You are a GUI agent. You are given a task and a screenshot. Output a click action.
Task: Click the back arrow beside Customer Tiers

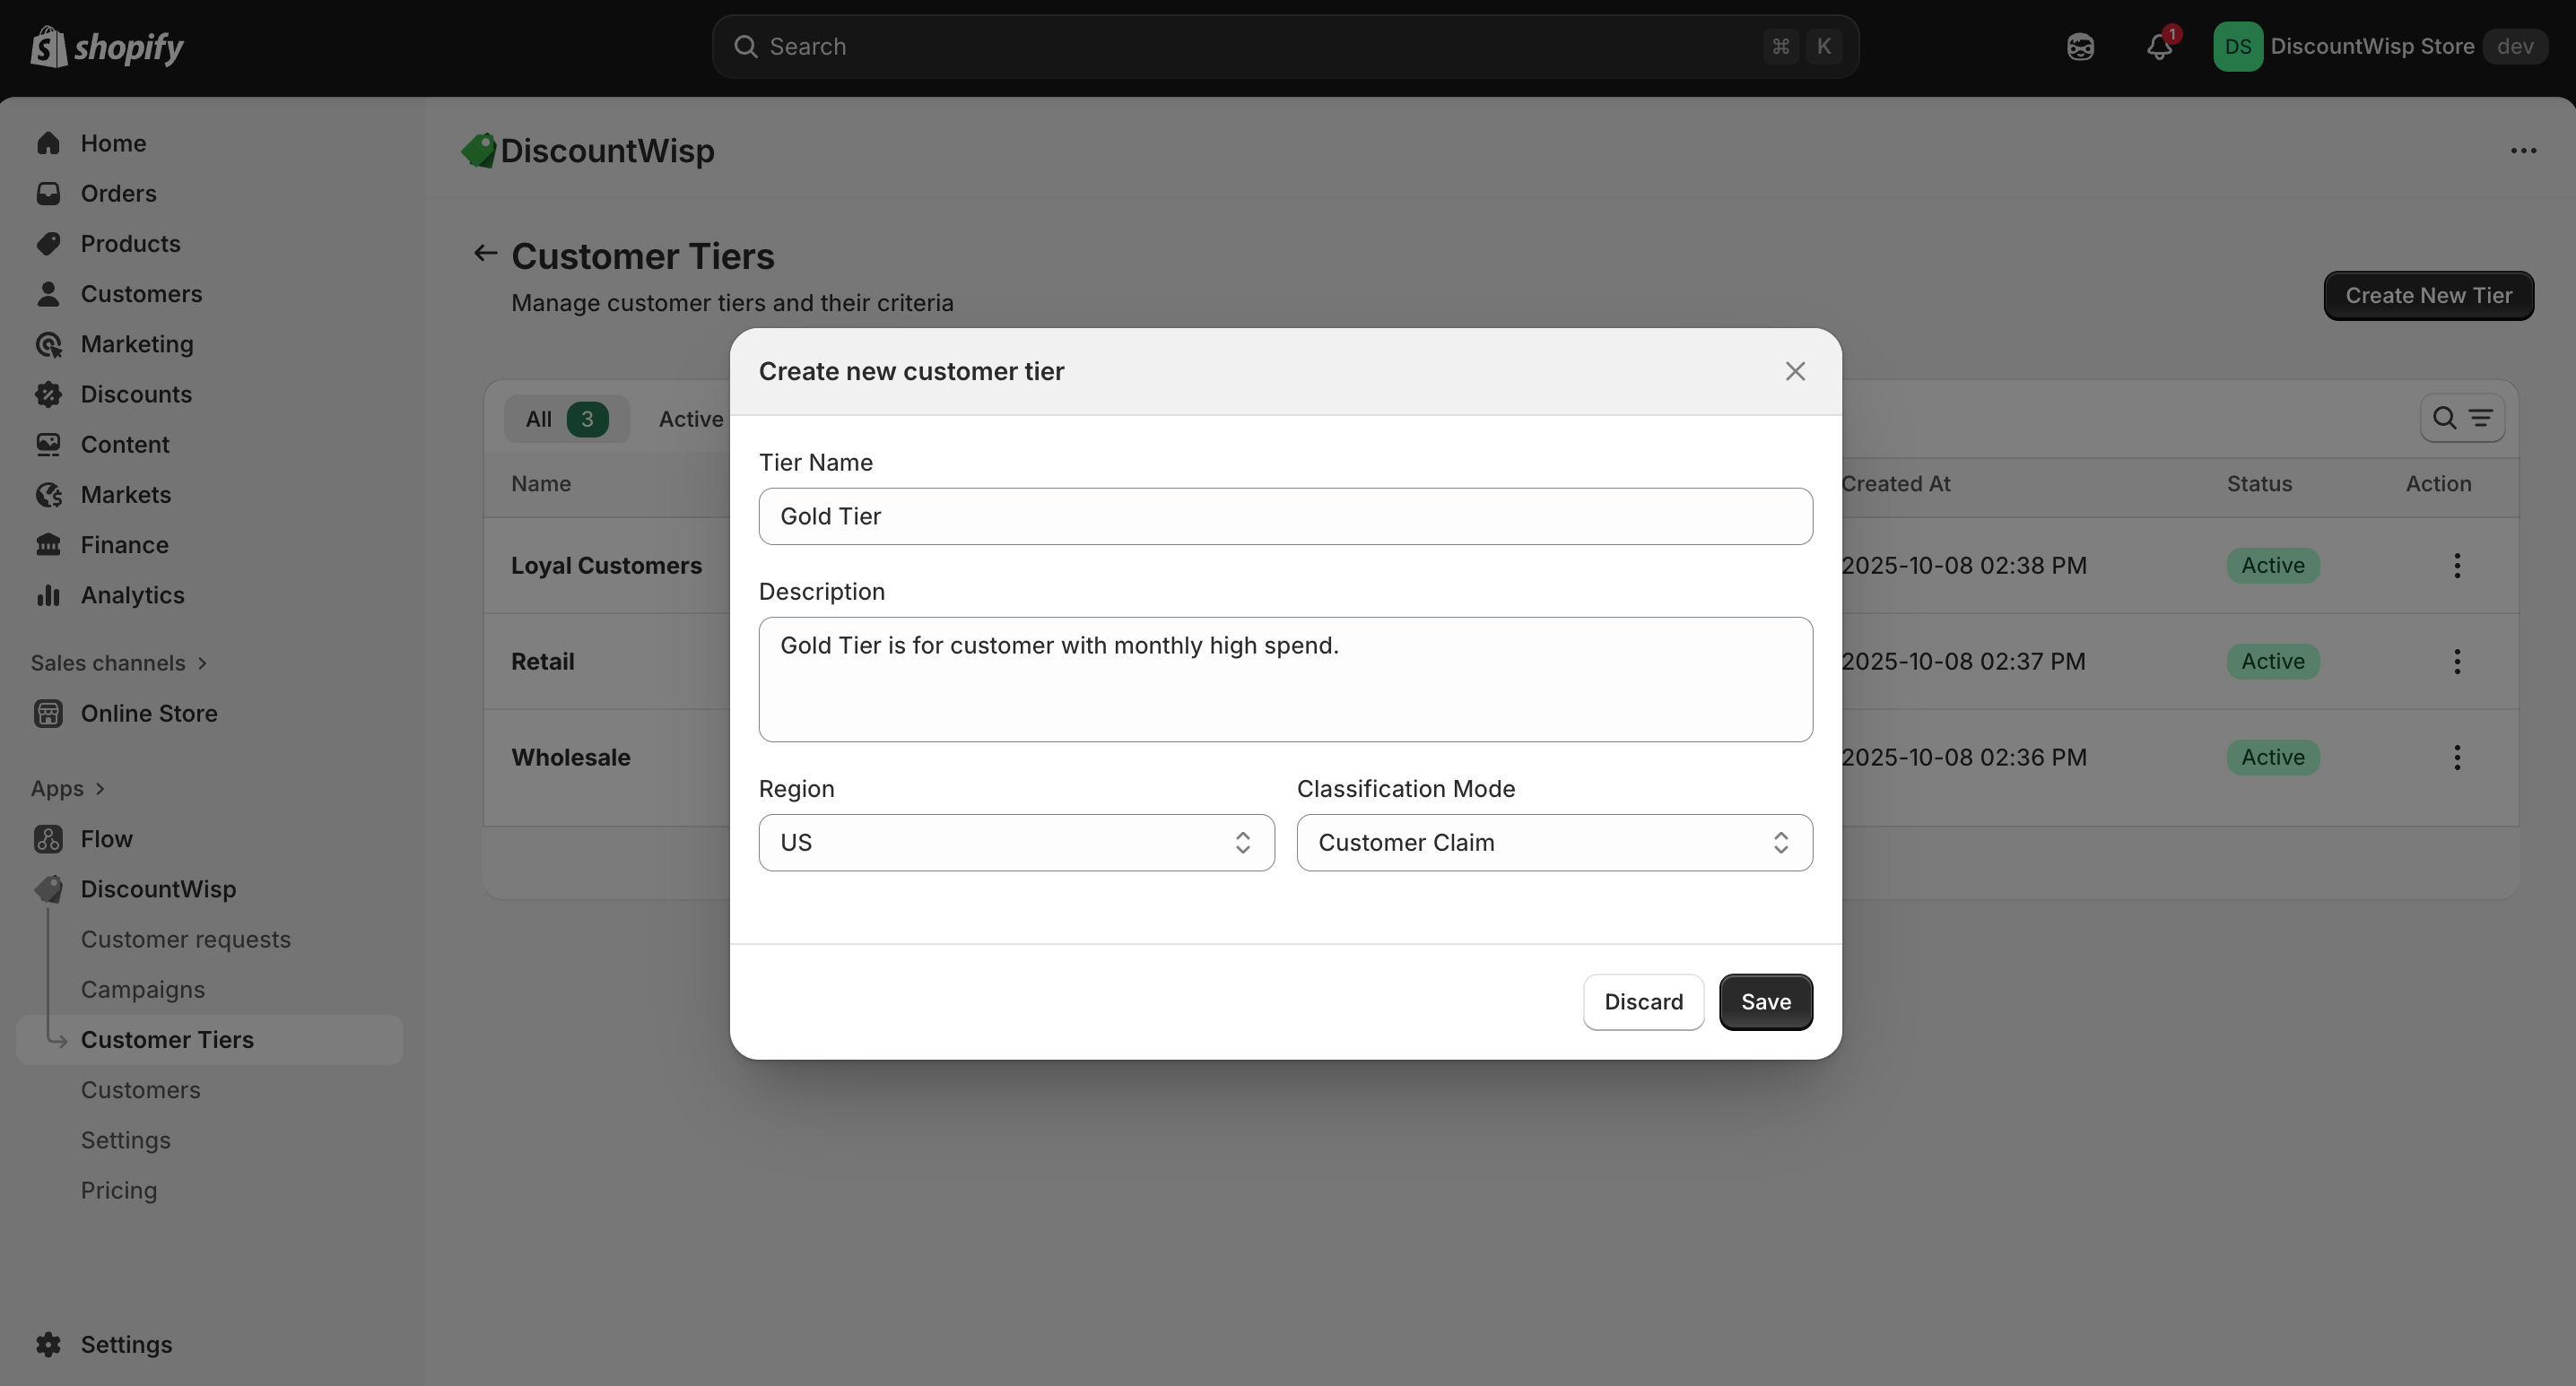click(x=485, y=254)
